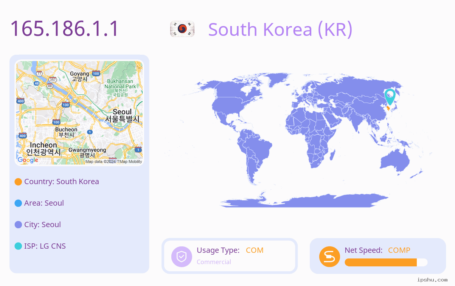Click the IP address 165.186.1.1 heading
455x286 pixels.
[x=65, y=29]
